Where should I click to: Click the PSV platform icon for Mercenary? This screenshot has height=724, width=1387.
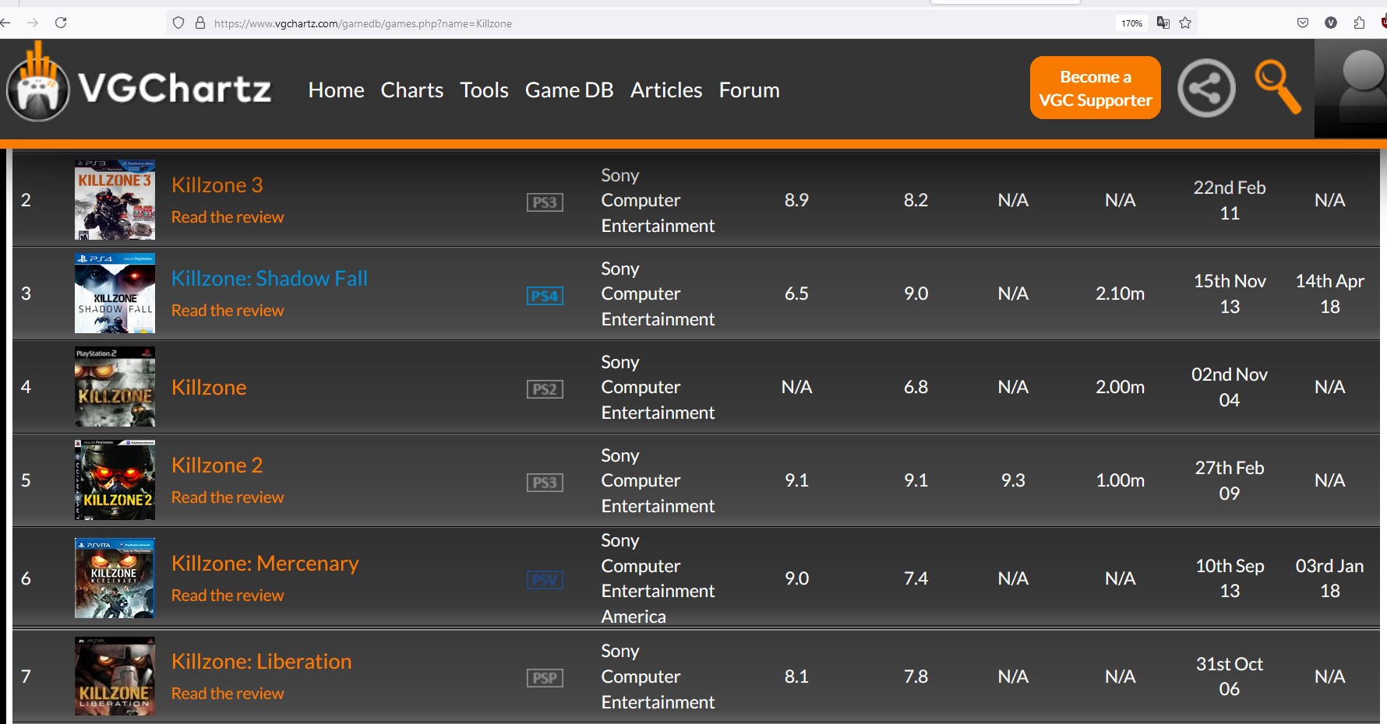click(545, 580)
